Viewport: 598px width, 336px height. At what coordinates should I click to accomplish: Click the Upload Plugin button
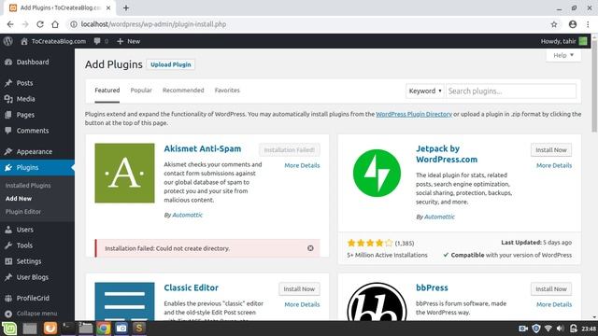[x=170, y=64]
